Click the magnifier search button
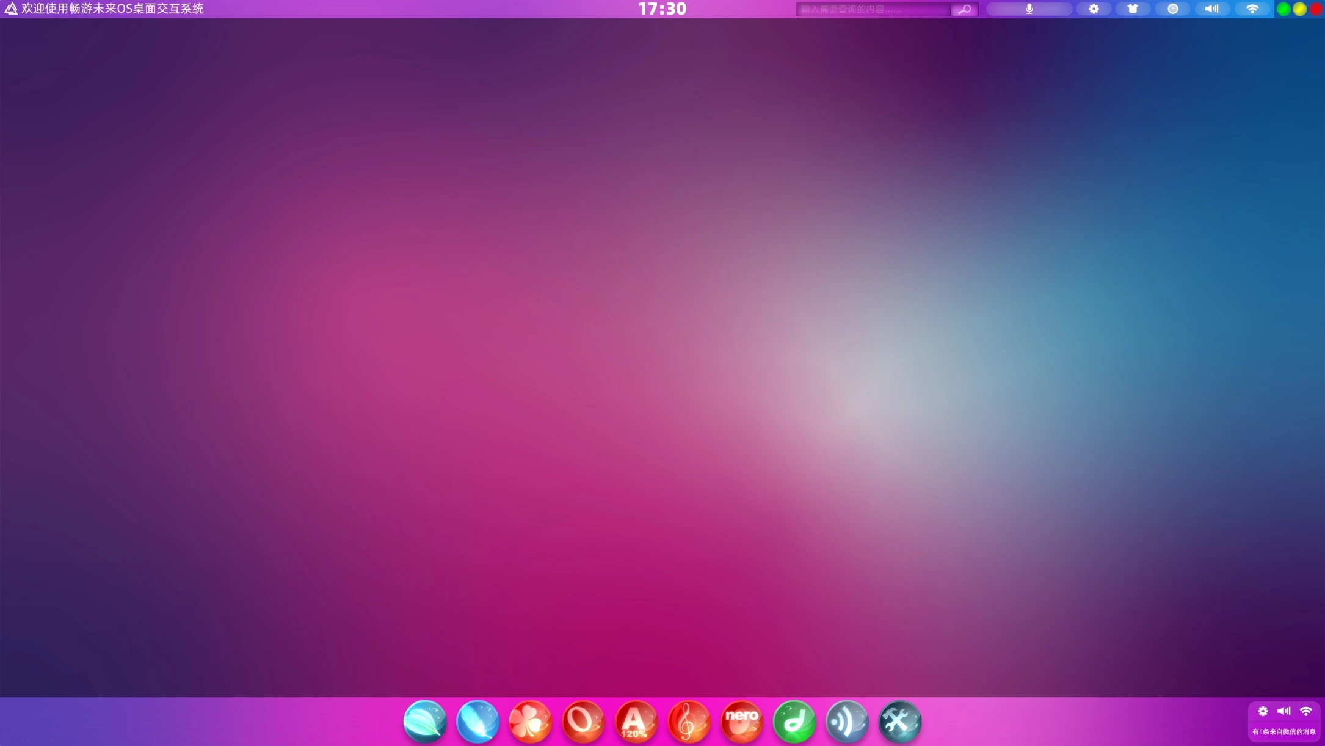Image resolution: width=1325 pixels, height=746 pixels. [x=965, y=9]
